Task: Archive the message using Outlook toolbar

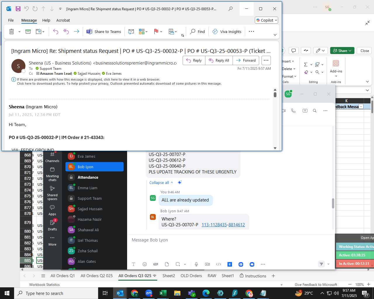Action: (28, 32)
